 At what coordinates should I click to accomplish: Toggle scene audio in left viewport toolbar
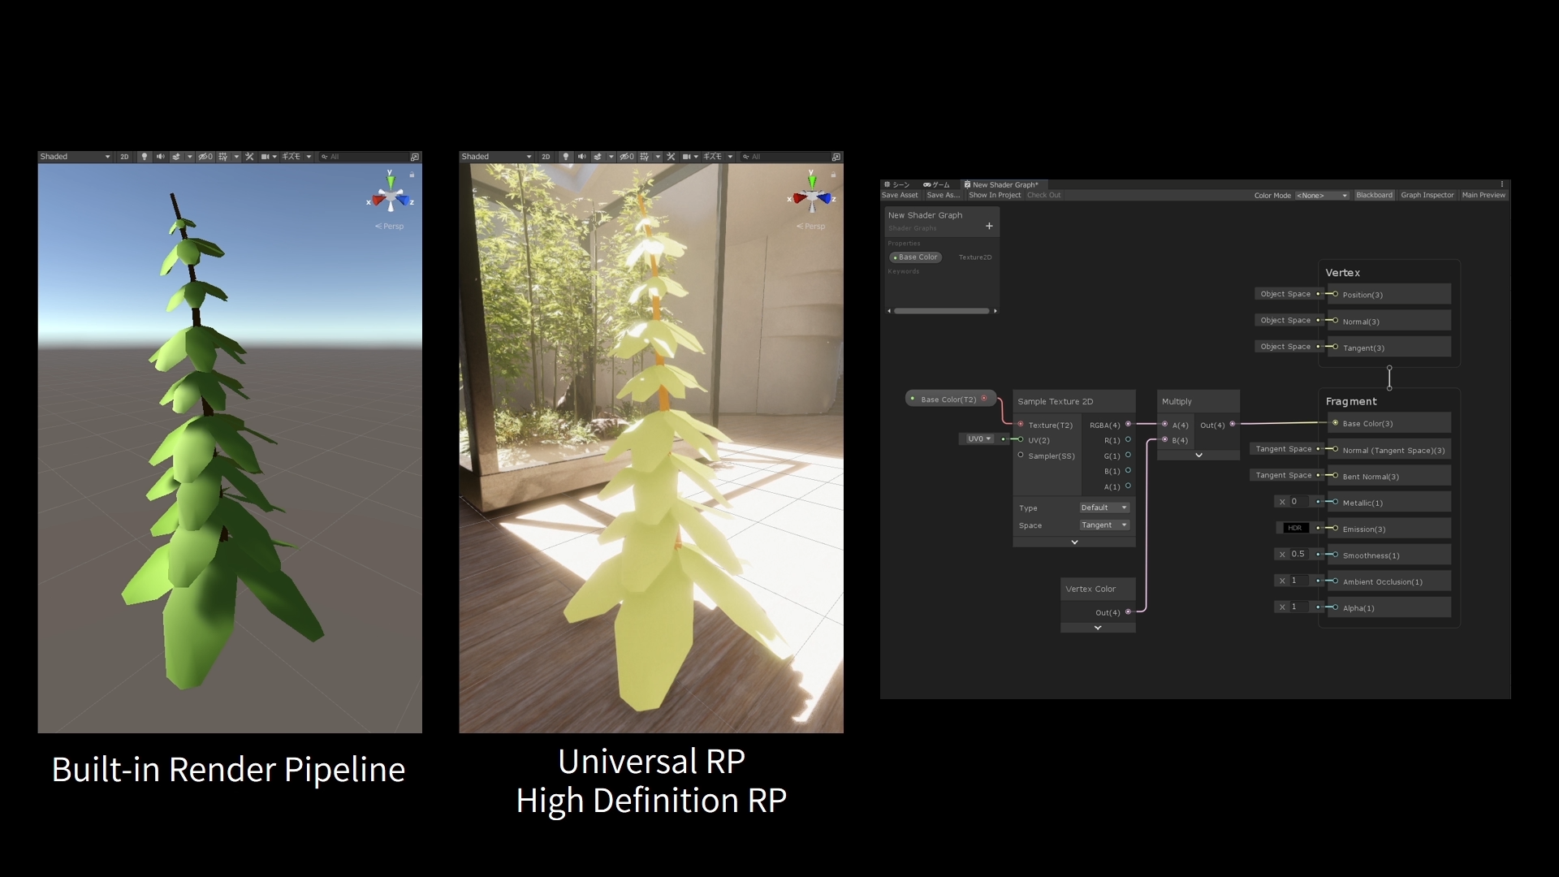point(160,157)
